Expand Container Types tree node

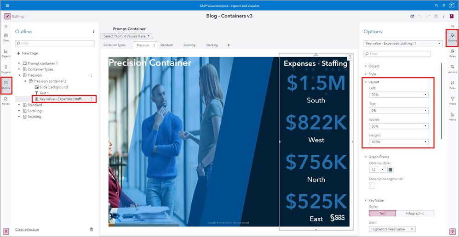19,69
